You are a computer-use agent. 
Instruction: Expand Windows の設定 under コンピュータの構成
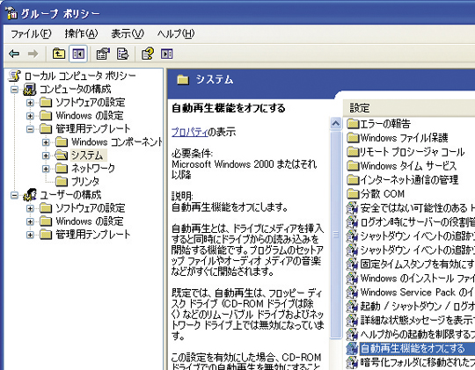click(30, 116)
